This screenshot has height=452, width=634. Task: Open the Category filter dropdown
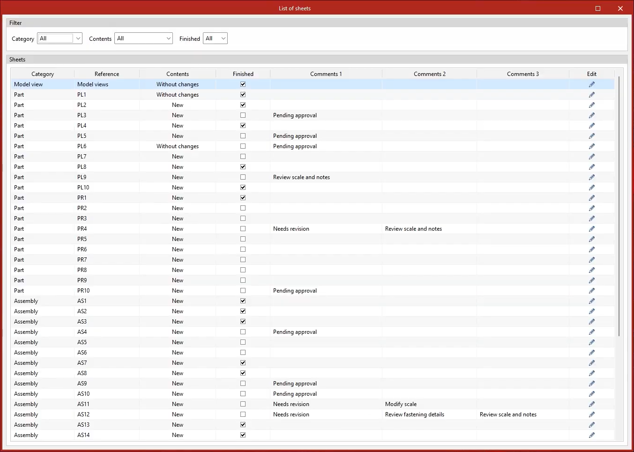click(60, 38)
